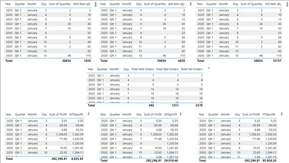Select Total Ytd Orders value for day 4
Viewport: 289px width, 163px height.
(x=201, y=80)
